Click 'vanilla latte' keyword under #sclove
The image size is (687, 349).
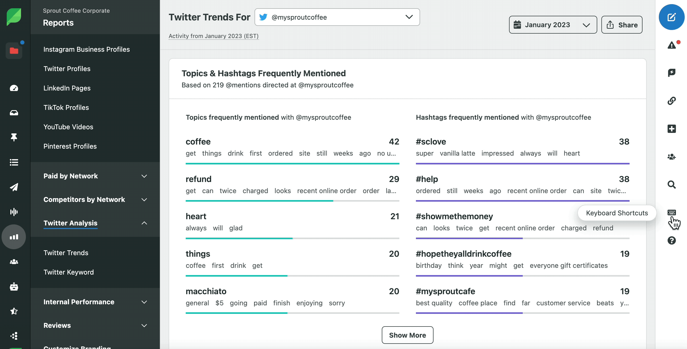click(457, 153)
